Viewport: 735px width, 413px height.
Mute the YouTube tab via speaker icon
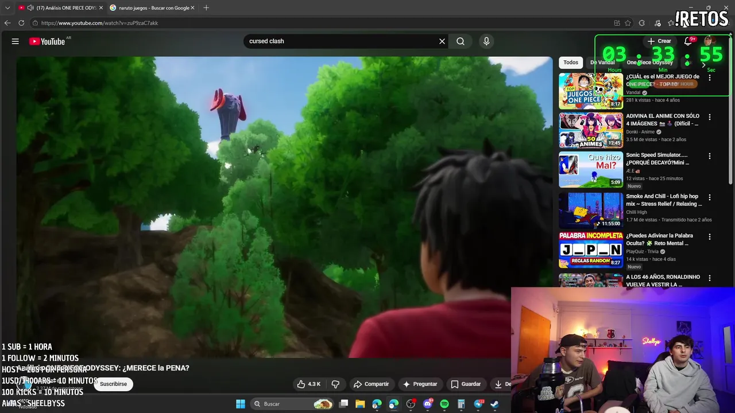click(x=30, y=8)
